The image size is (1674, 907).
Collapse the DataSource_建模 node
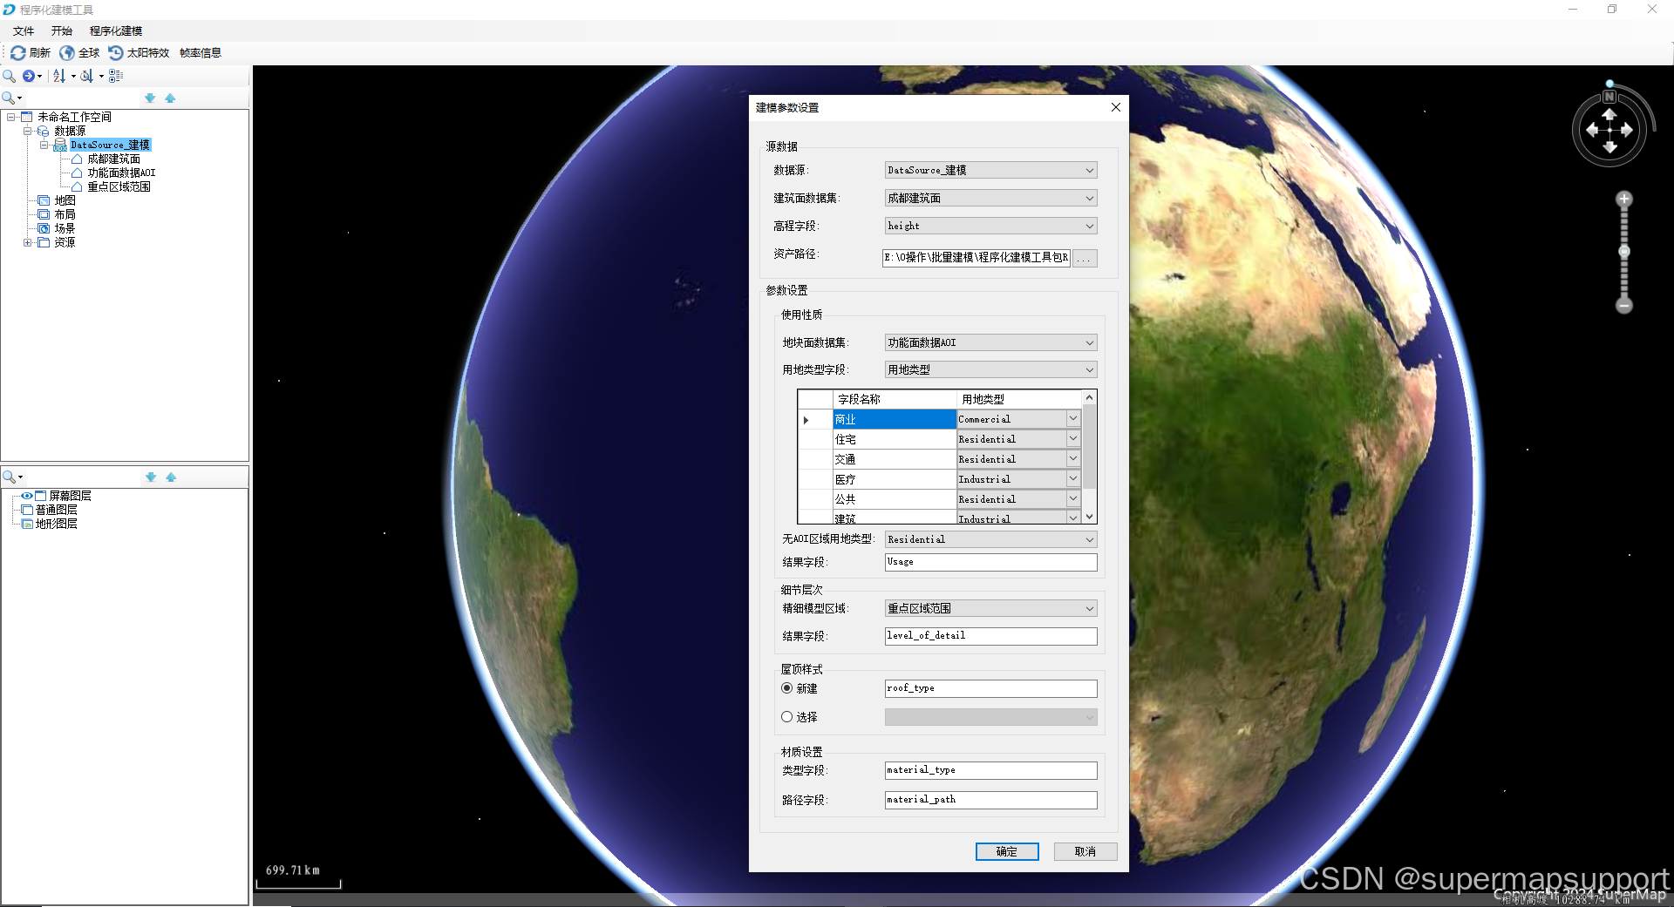[x=44, y=145]
